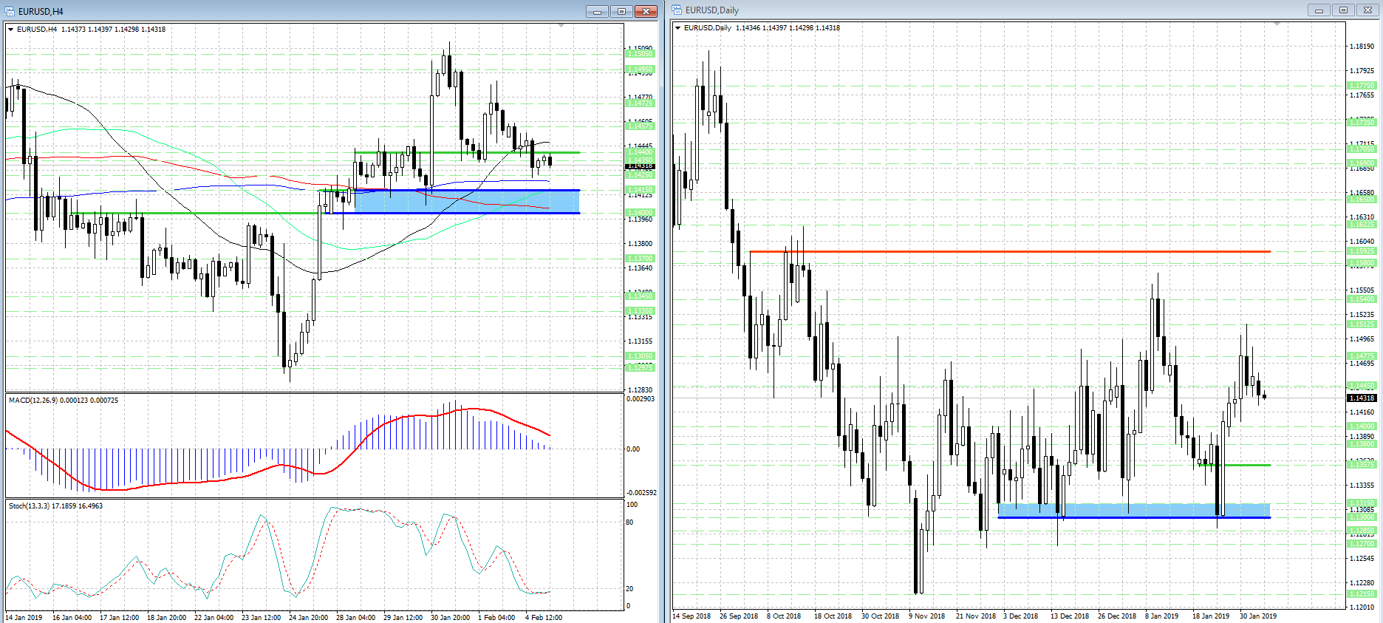Activate the EURUSD,Daily window title bar

[960, 10]
